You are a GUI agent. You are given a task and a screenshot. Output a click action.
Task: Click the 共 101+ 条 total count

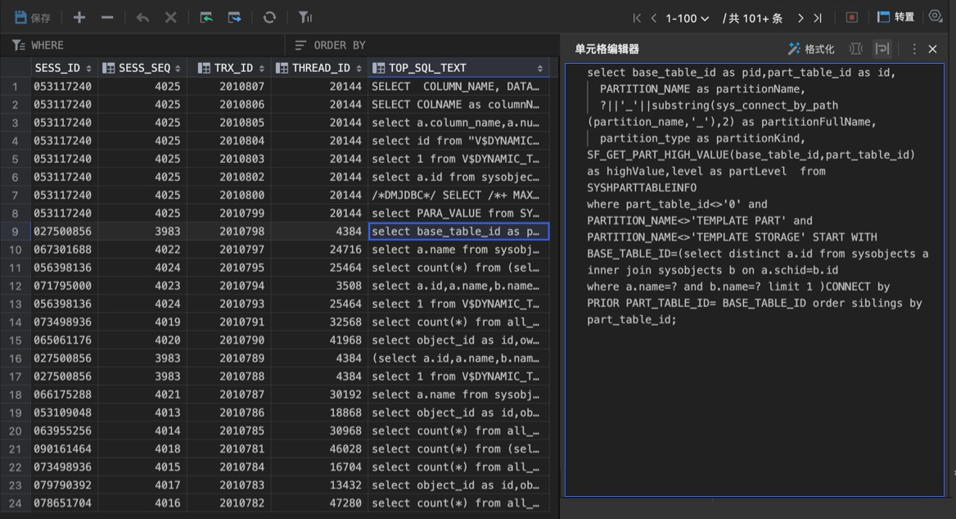click(x=752, y=18)
